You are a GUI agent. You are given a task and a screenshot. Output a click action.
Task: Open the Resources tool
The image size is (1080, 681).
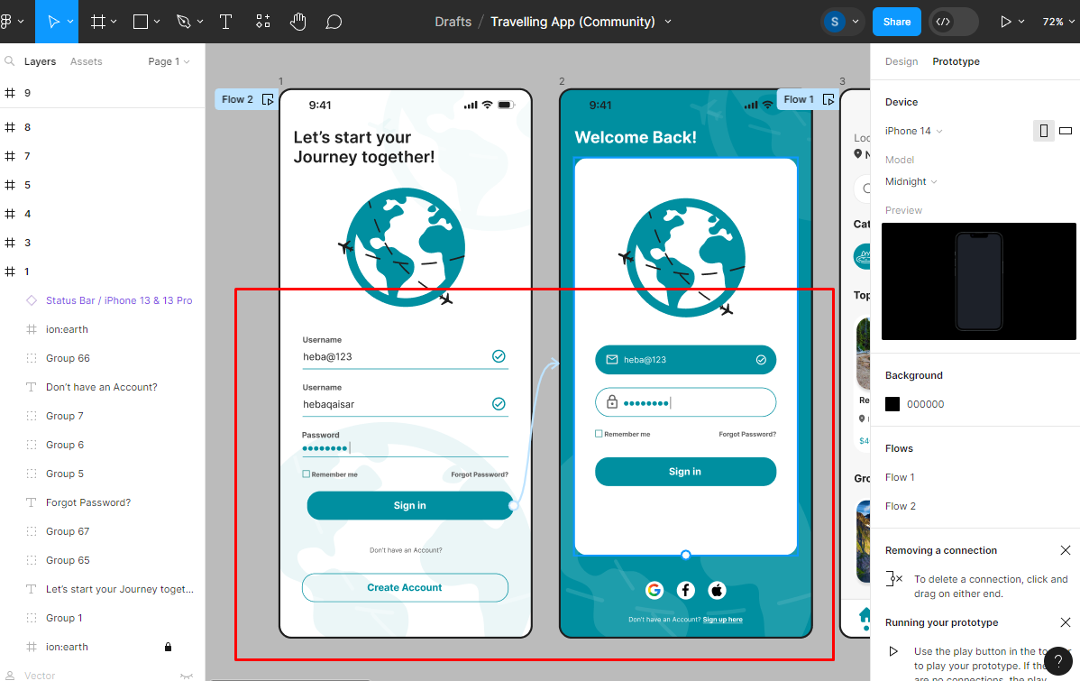coord(263,22)
